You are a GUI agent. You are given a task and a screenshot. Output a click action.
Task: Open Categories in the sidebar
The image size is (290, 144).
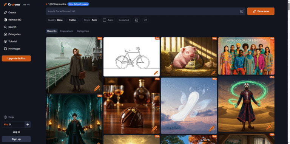click(12, 34)
